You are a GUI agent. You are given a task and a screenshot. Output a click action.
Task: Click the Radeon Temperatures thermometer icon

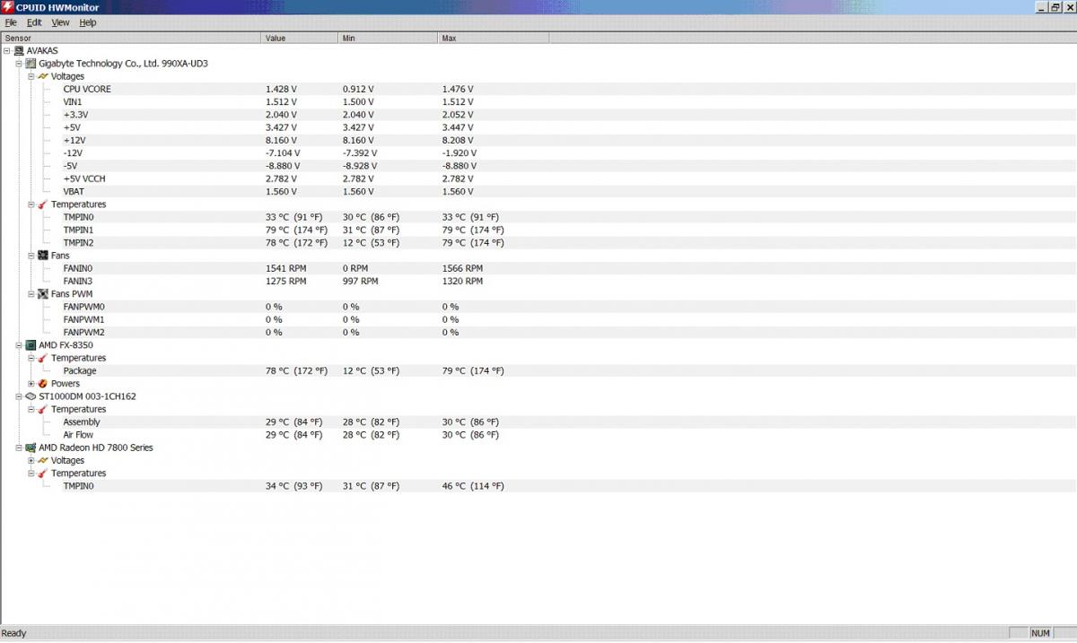(x=42, y=474)
